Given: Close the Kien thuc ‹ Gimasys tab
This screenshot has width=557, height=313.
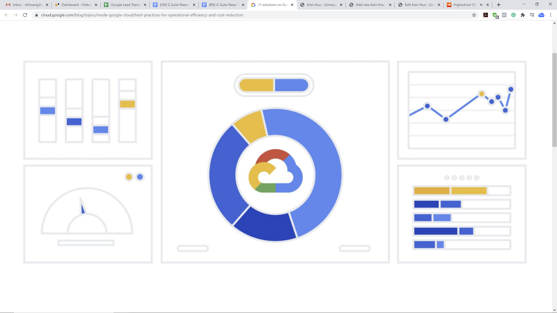Looking at the screenshot, I should click(341, 5).
